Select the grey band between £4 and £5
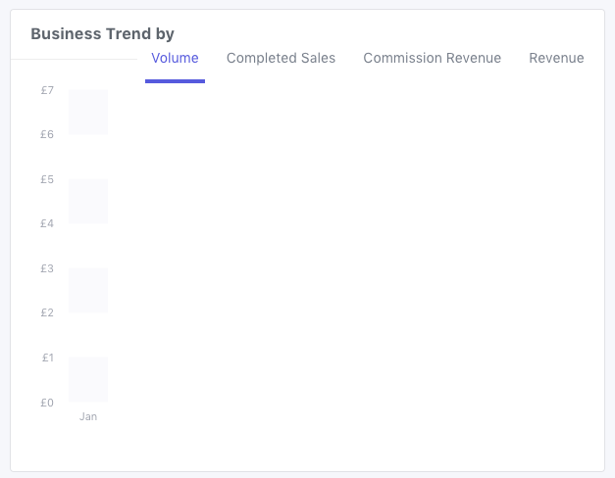 (88, 201)
